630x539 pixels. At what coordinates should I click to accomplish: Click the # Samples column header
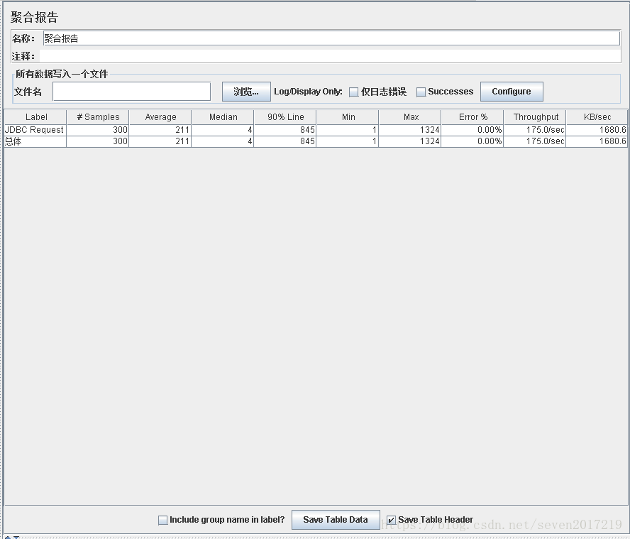point(98,117)
